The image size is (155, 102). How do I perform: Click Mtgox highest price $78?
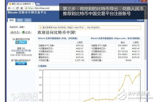point(123,48)
